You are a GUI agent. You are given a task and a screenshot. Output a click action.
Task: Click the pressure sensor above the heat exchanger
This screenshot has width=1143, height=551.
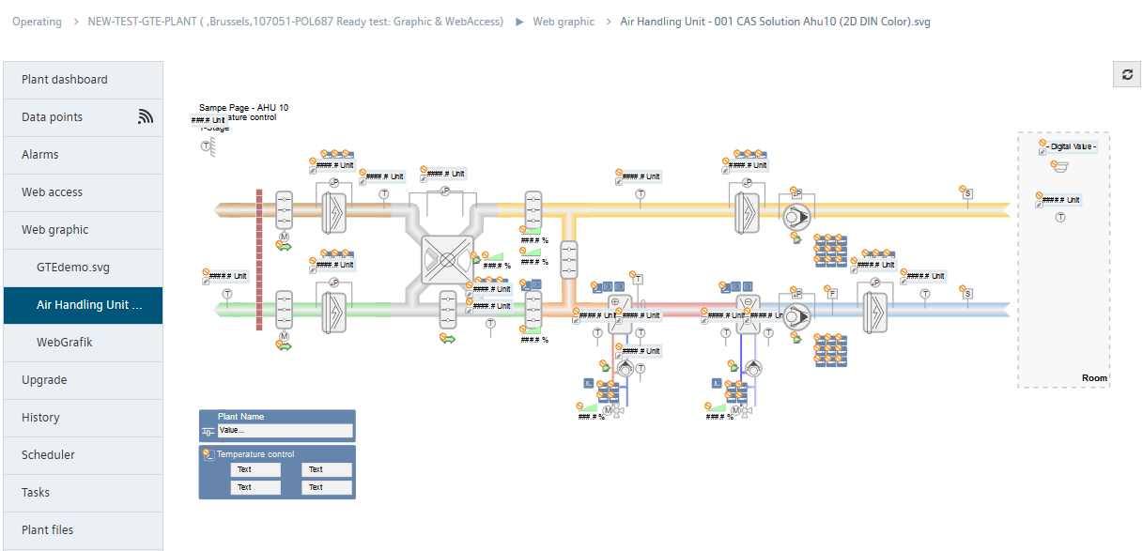pos(446,191)
